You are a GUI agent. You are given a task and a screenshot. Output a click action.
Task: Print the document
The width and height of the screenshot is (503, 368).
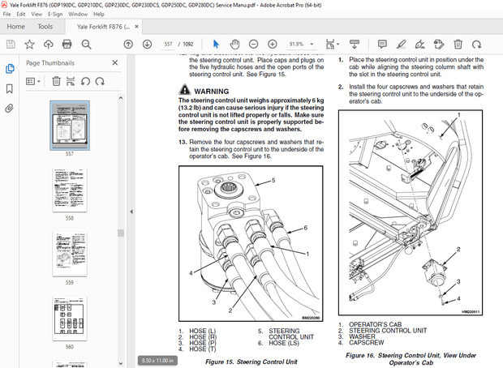point(67,45)
